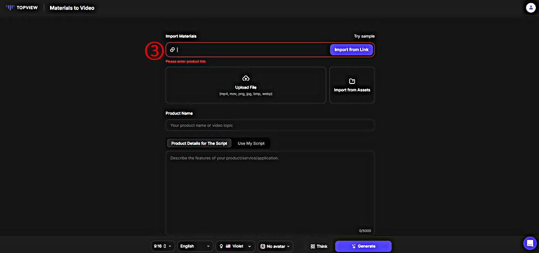Viewport: 539px width, 253px height.
Task: Open the chat support bubble
Action: click(530, 243)
